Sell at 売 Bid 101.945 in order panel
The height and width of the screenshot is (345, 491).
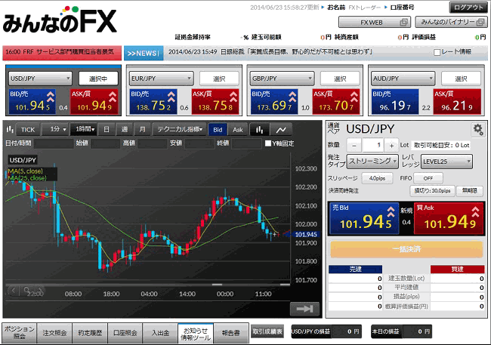point(364,218)
